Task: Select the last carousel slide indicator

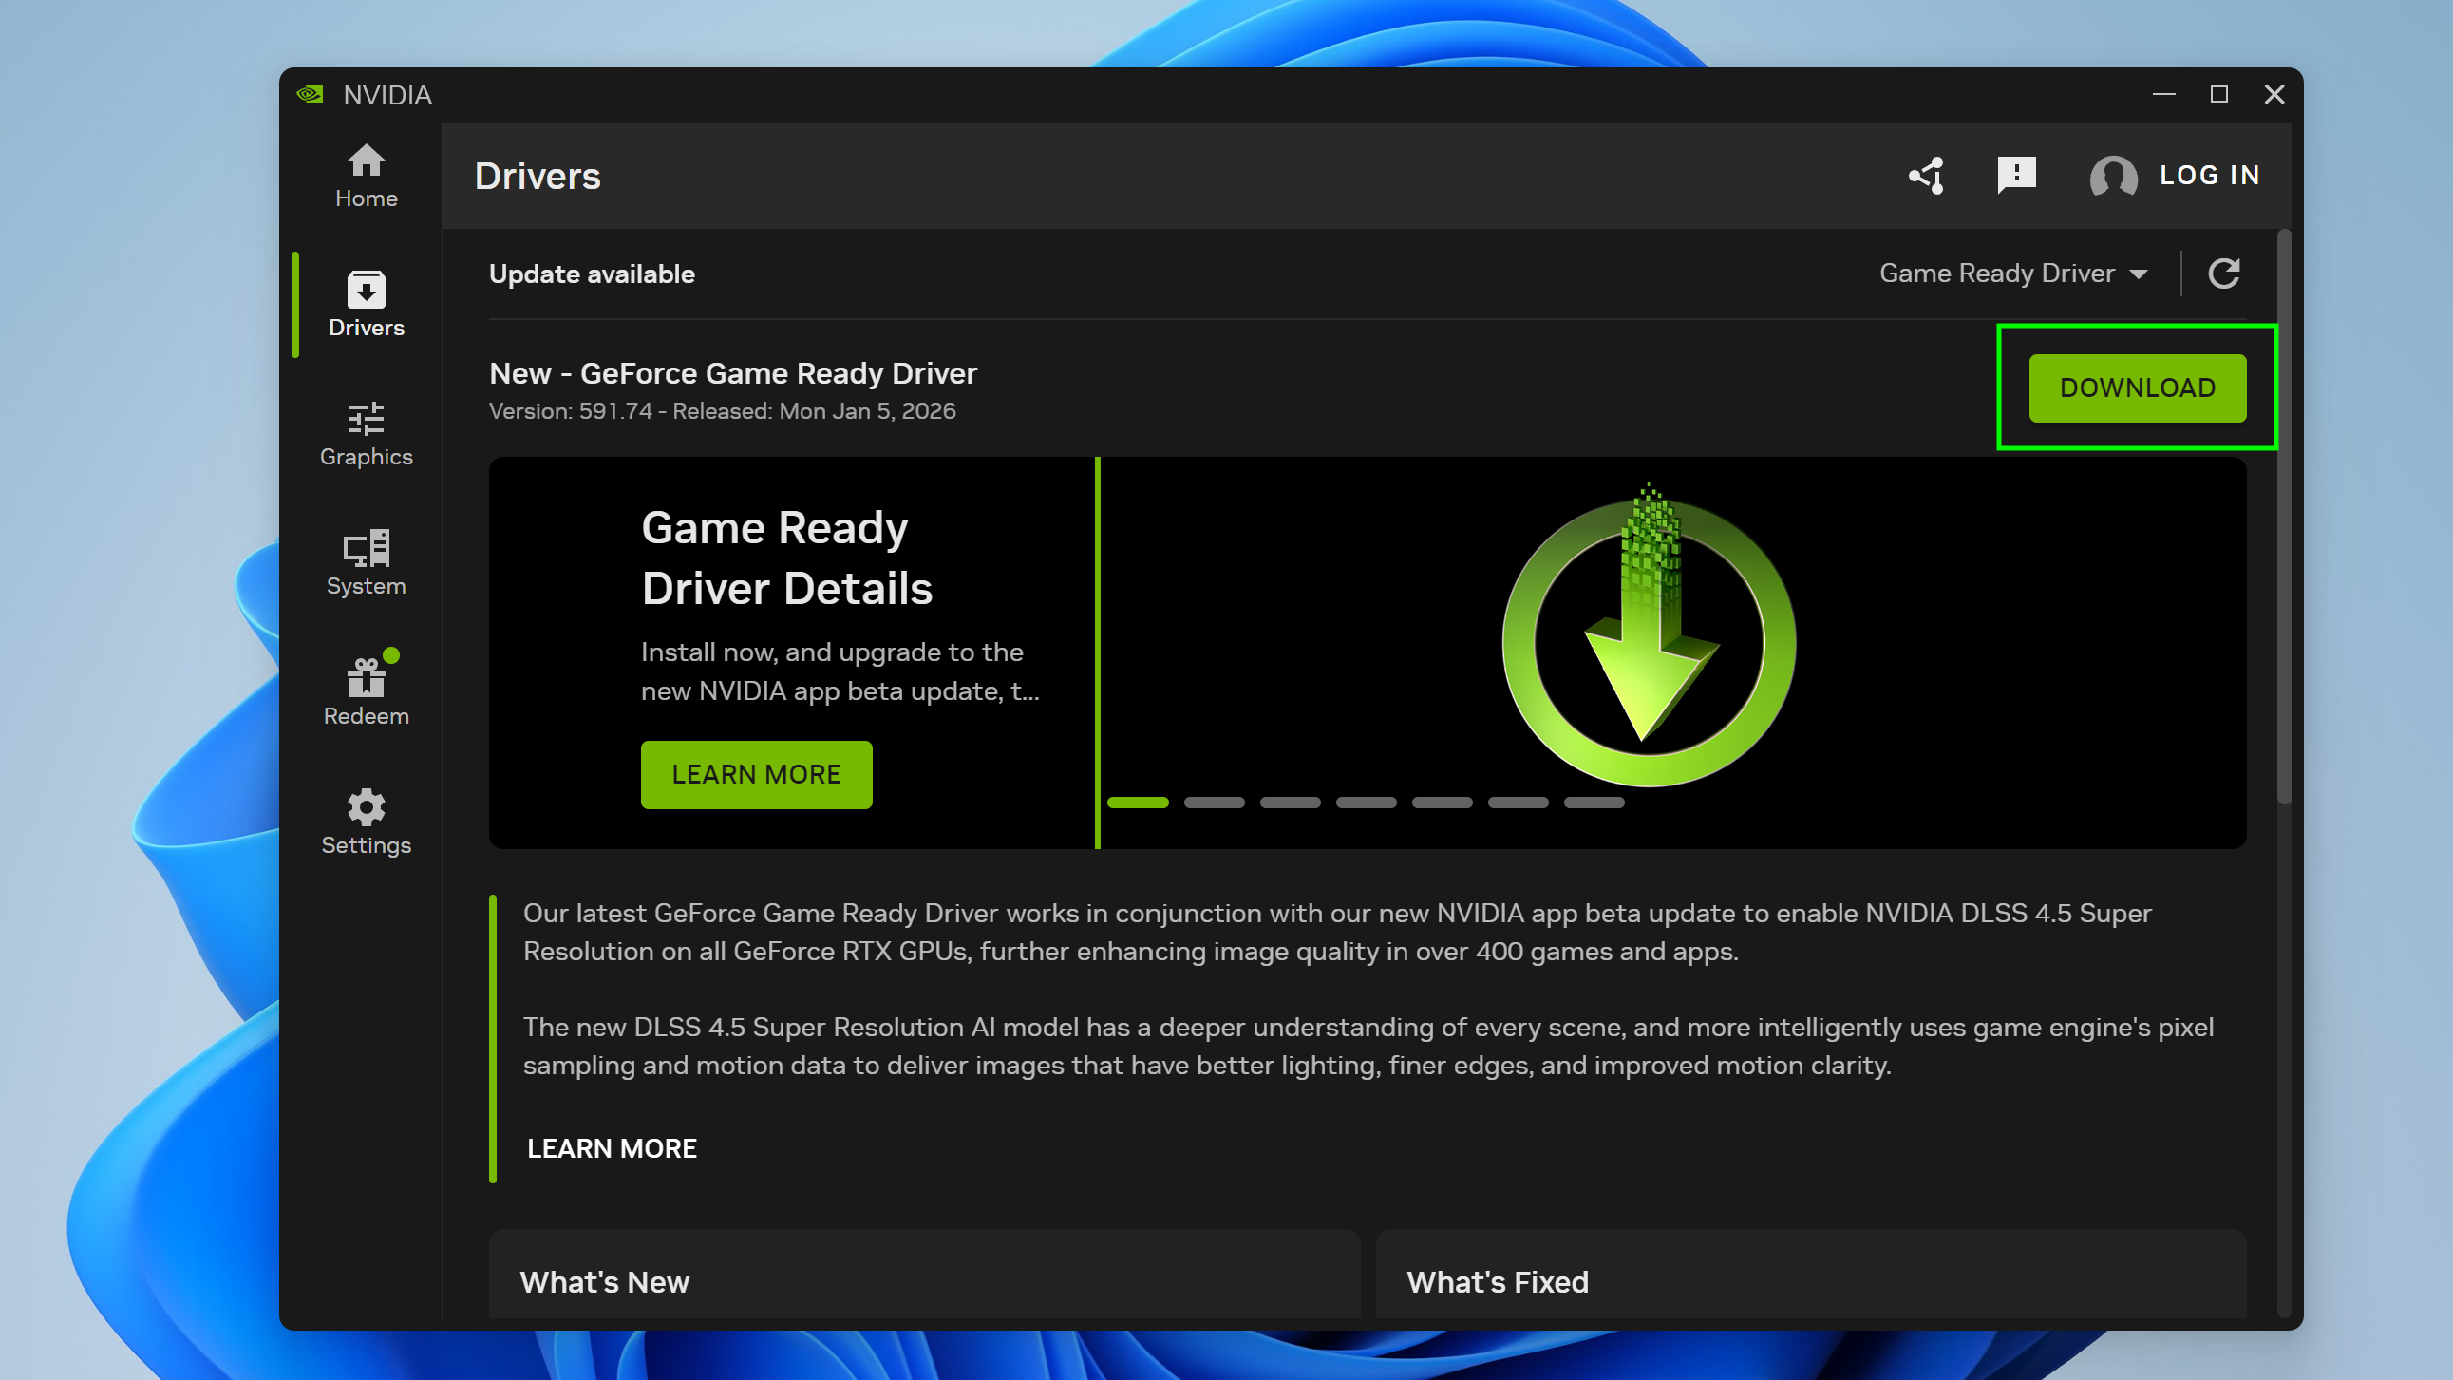Action: point(1594,803)
